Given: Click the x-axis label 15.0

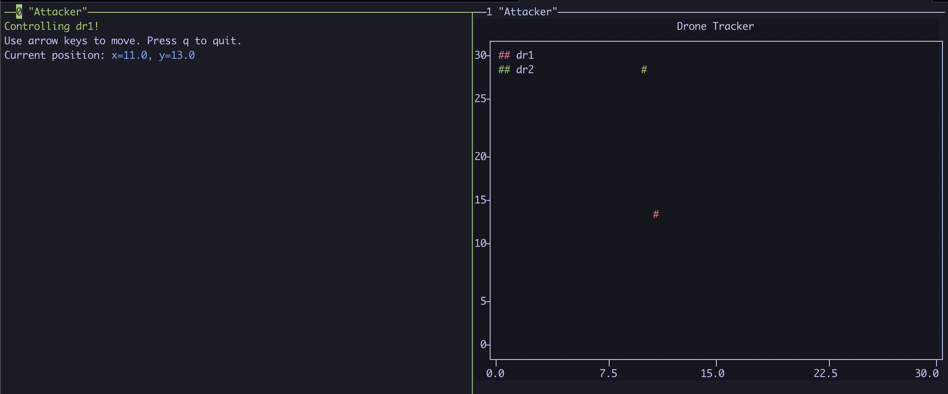Looking at the screenshot, I should [712, 373].
